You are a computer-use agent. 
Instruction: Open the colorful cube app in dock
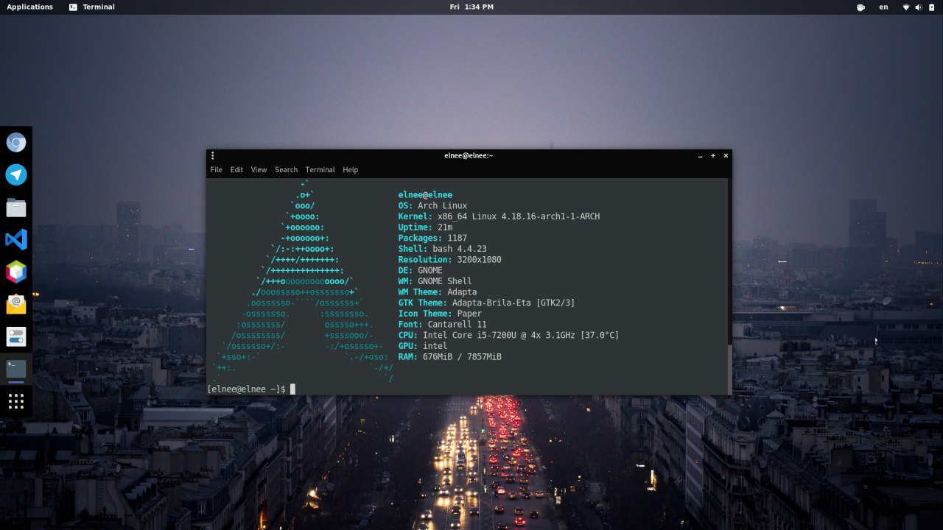point(16,272)
